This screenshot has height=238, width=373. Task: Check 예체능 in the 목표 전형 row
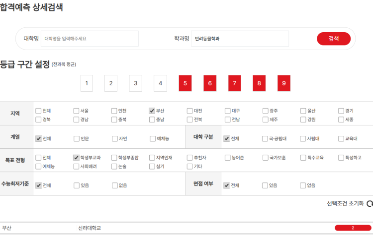pyautogui.click(x=38, y=167)
